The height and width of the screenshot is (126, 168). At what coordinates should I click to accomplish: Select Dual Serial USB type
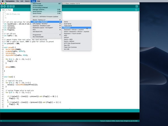[x=77, y=24]
